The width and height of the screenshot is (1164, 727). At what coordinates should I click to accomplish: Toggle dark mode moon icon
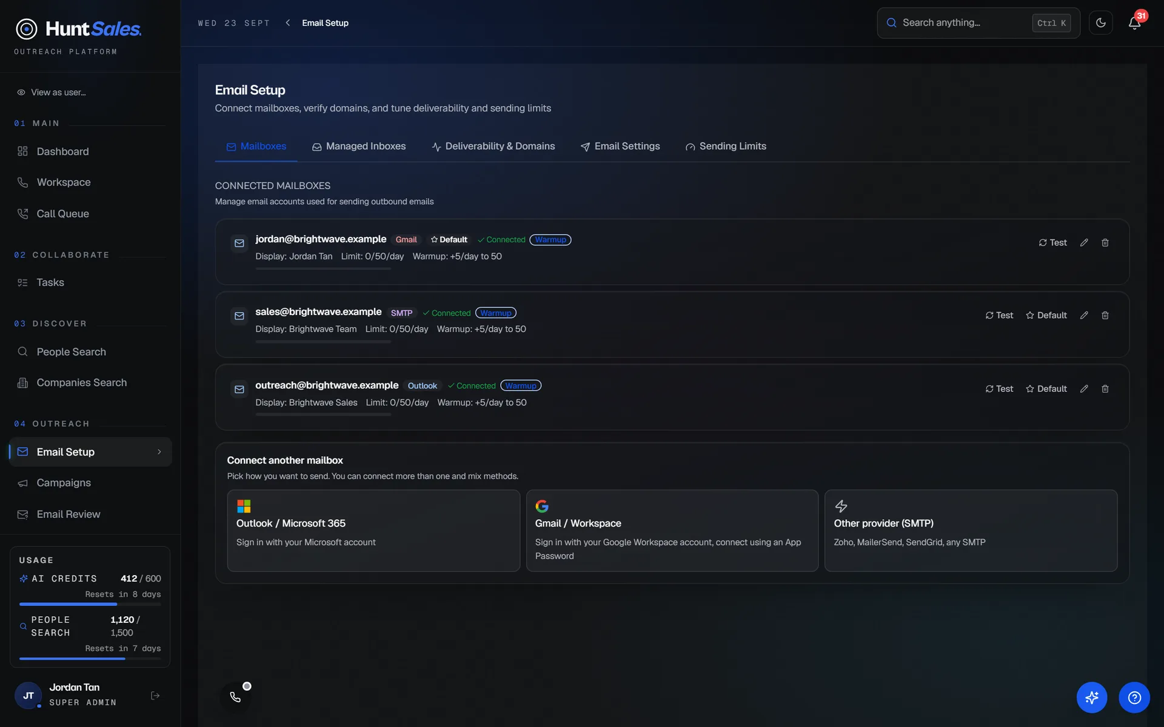[1100, 23]
